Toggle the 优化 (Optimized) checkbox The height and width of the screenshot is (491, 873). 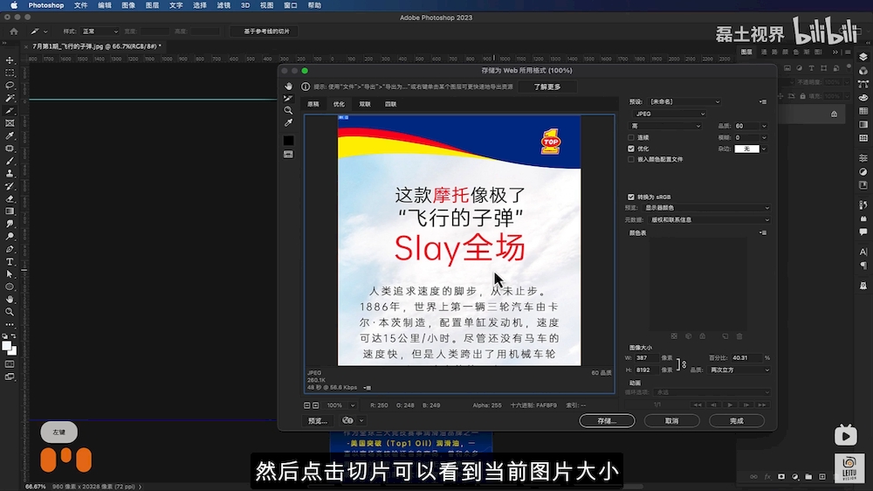pyautogui.click(x=631, y=149)
